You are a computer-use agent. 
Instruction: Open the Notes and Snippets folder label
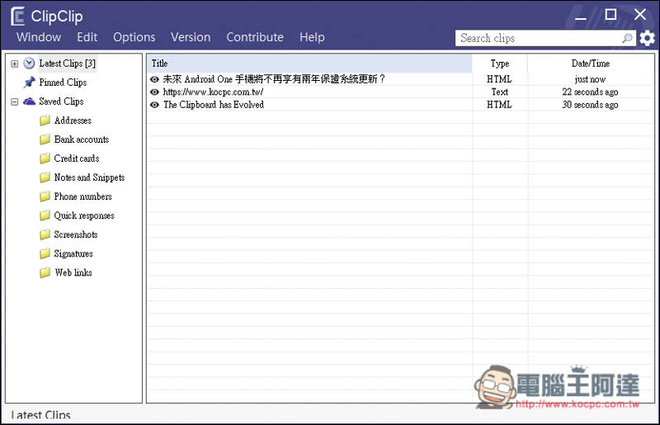click(x=89, y=177)
